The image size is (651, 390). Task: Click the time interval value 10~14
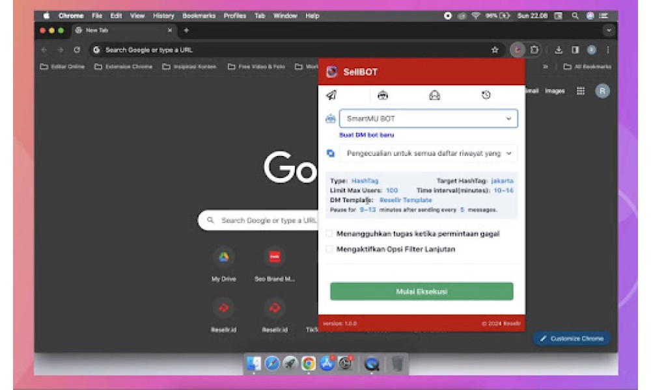coord(504,190)
